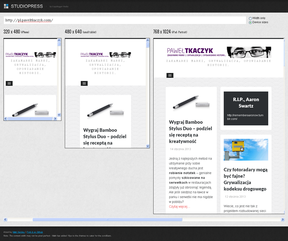This screenshot has width=288, height=241.
Task: Click iPhone preview horizontal scrollbar thumb
Action: click(x=30, y=119)
